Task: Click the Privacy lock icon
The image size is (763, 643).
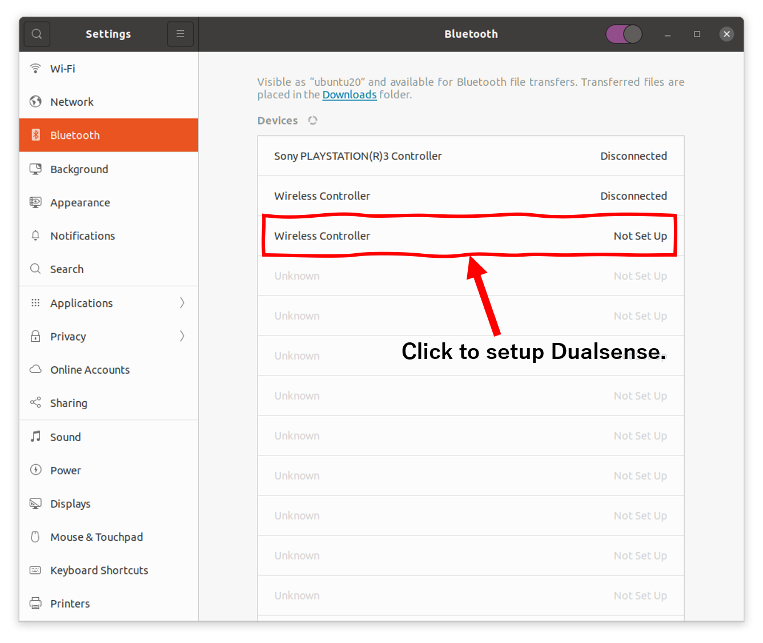Action: click(x=35, y=336)
